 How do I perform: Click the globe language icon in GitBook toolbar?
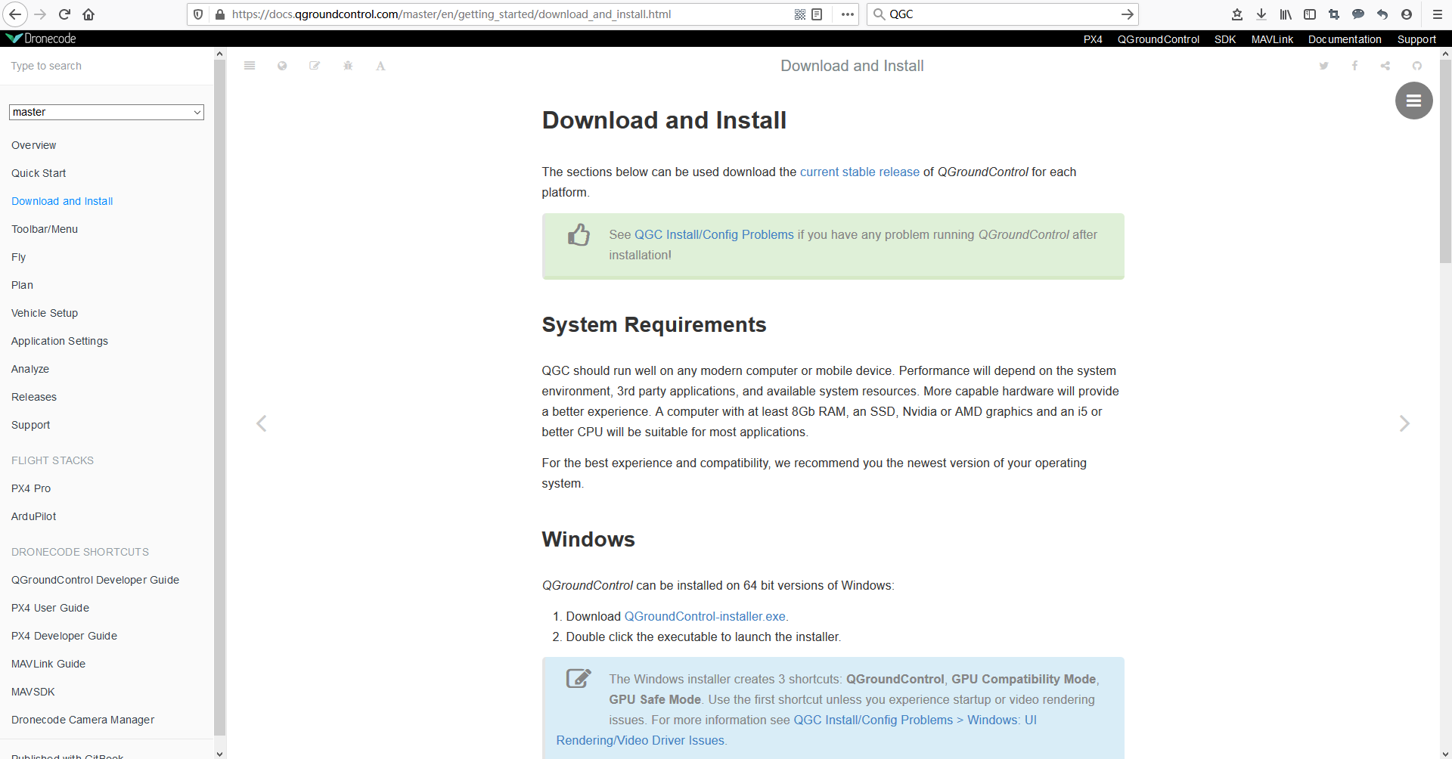(x=282, y=66)
